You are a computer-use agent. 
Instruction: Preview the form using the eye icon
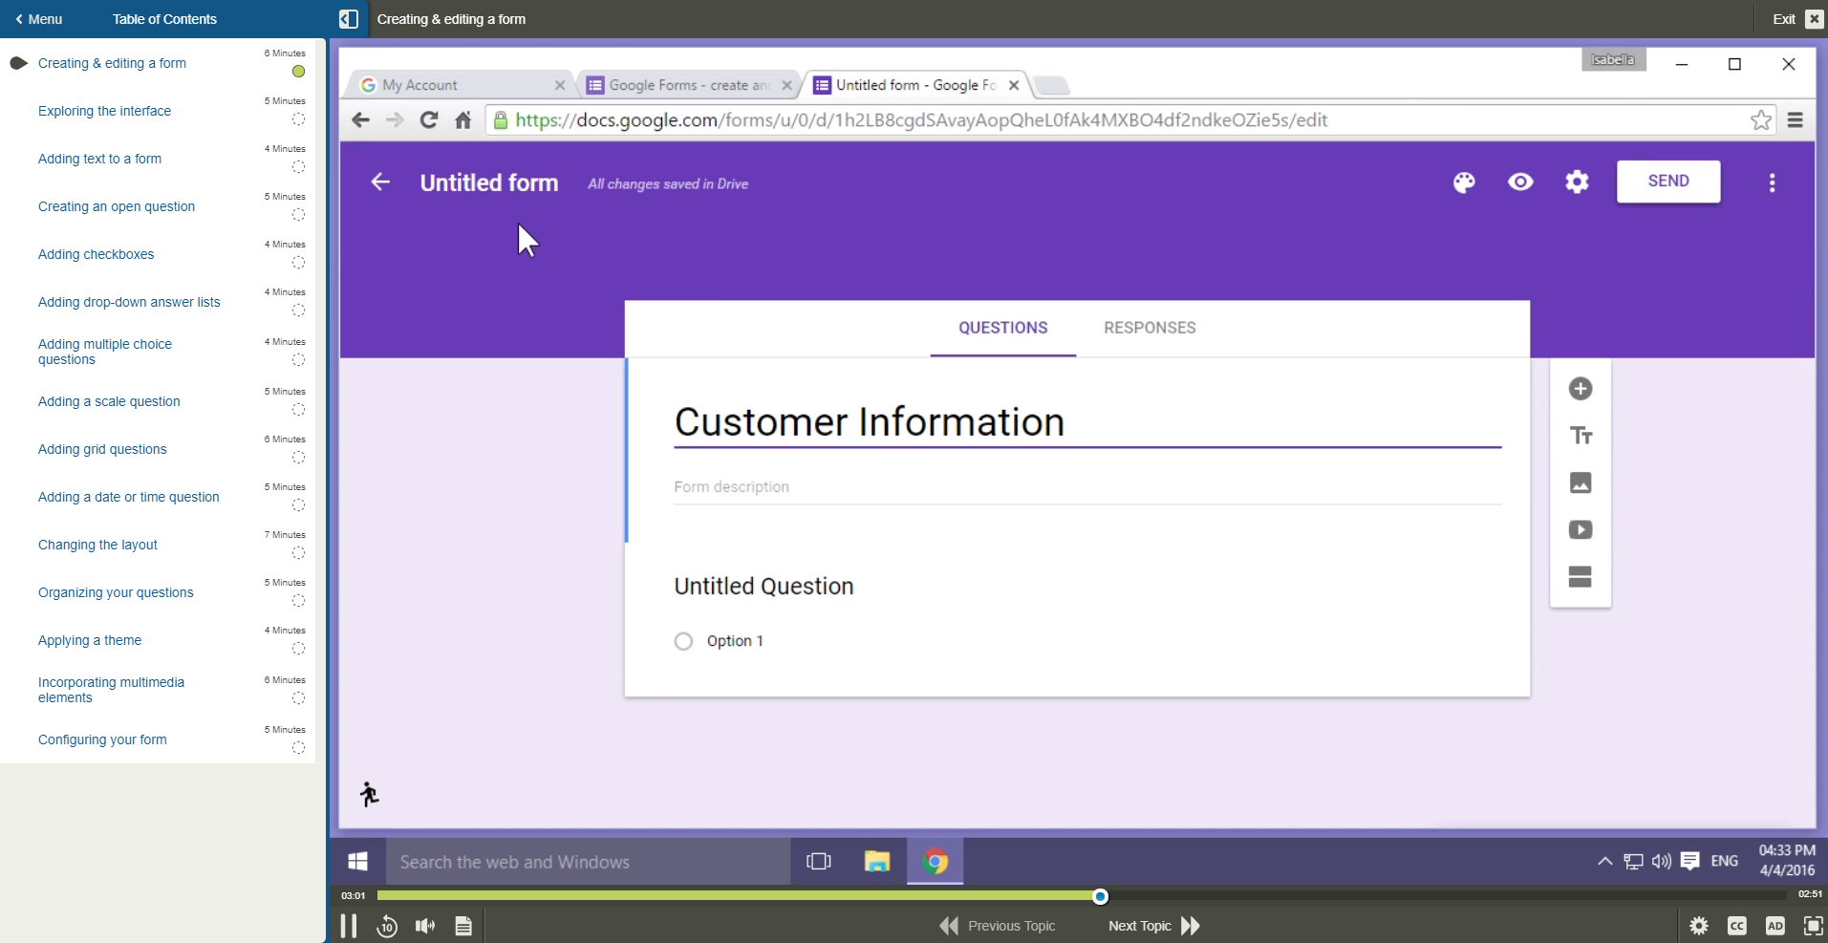click(x=1520, y=182)
